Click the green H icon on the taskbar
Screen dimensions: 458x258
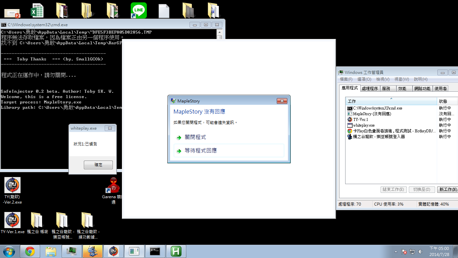tap(176, 251)
